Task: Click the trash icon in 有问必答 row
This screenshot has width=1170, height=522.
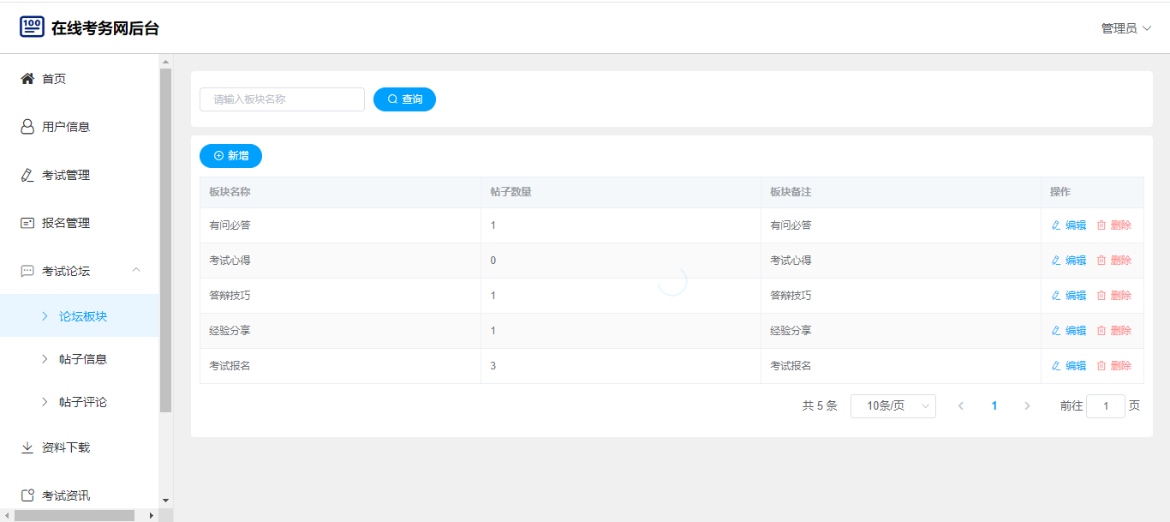Action: (x=1101, y=225)
